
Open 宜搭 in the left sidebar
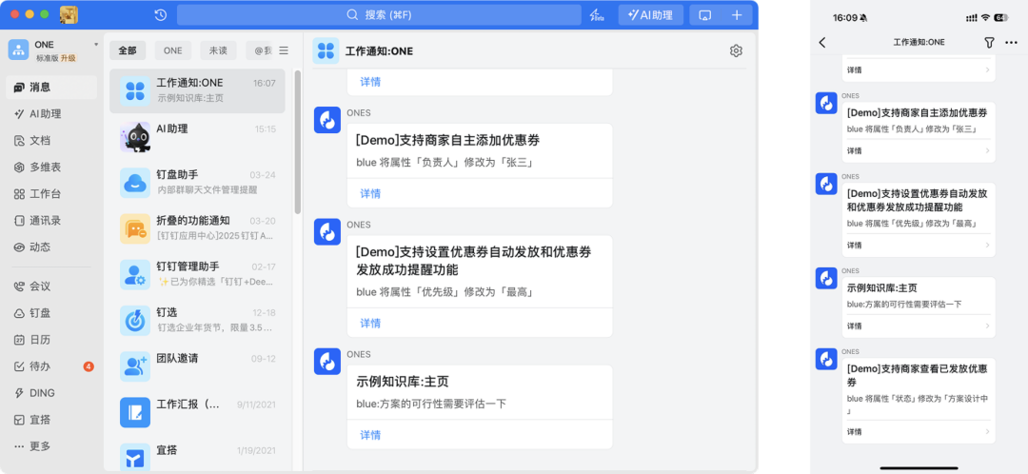[x=51, y=420]
